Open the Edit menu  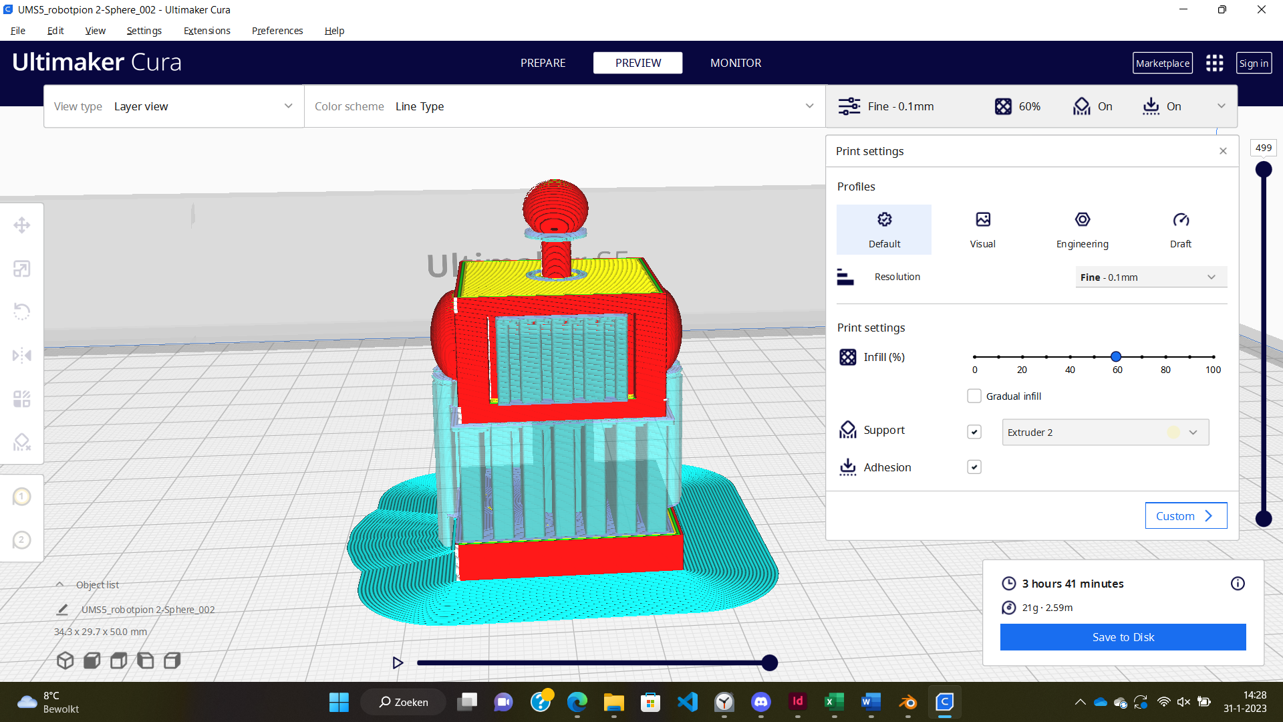55,31
